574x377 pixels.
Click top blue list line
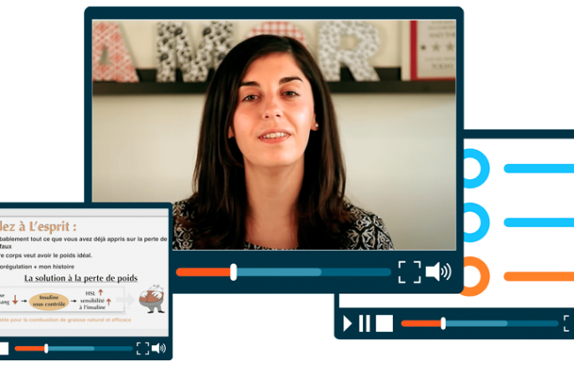(x=539, y=169)
